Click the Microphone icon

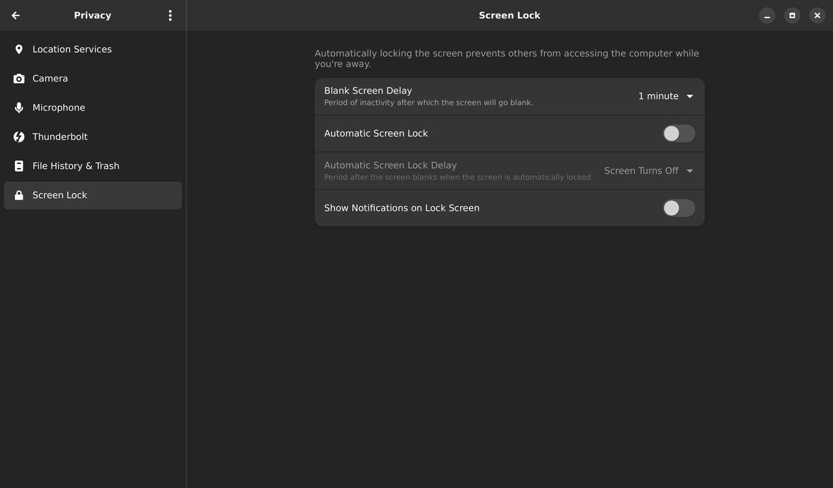pos(19,107)
